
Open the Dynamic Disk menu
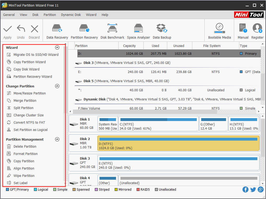click(71, 15)
